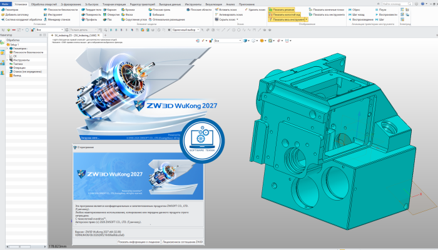
Task: Select the Вывод tree item
Action: pos(15,76)
